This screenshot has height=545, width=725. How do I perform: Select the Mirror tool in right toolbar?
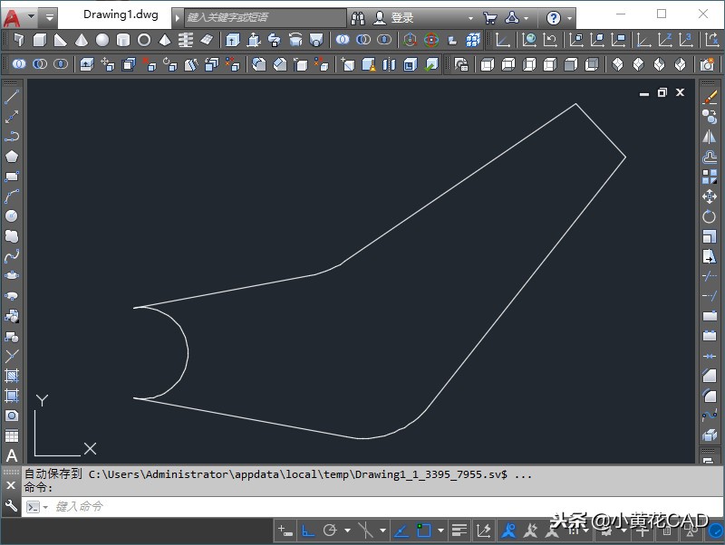[710, 137]
